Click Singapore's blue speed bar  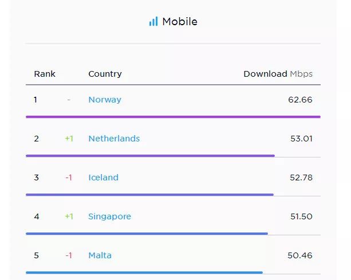[x=147, y=234]
